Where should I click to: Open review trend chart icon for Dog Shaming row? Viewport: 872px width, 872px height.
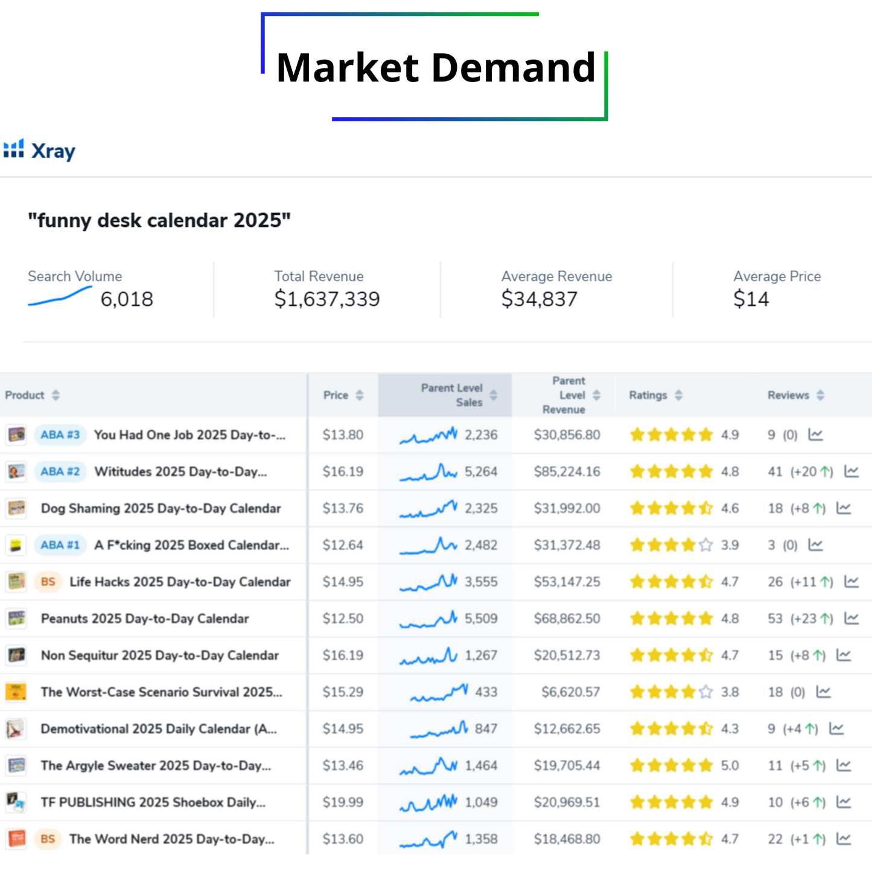844,508
